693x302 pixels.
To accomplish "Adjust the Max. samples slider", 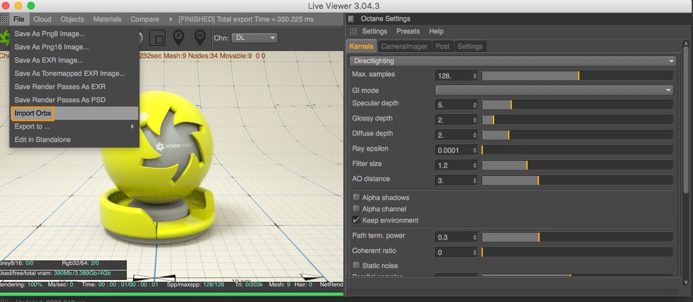I will pyautogui.click(x=577, y=76).
